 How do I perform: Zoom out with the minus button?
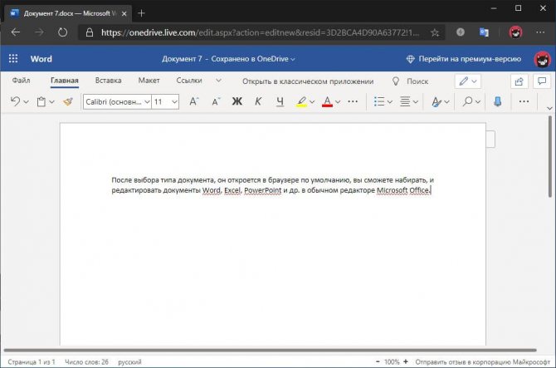pyautogui.click(x=378, y=361)
